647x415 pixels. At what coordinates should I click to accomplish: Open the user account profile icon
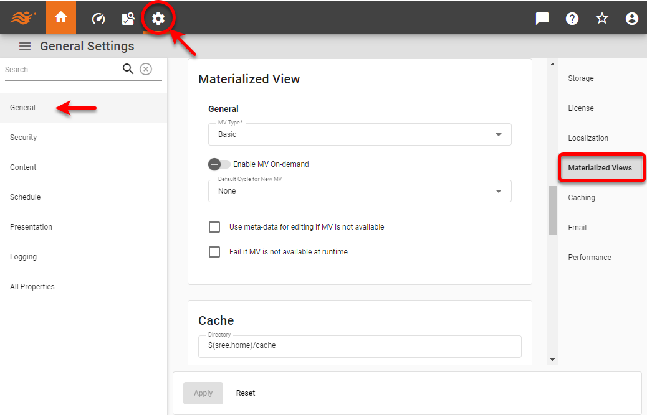(x=631, y=18)
